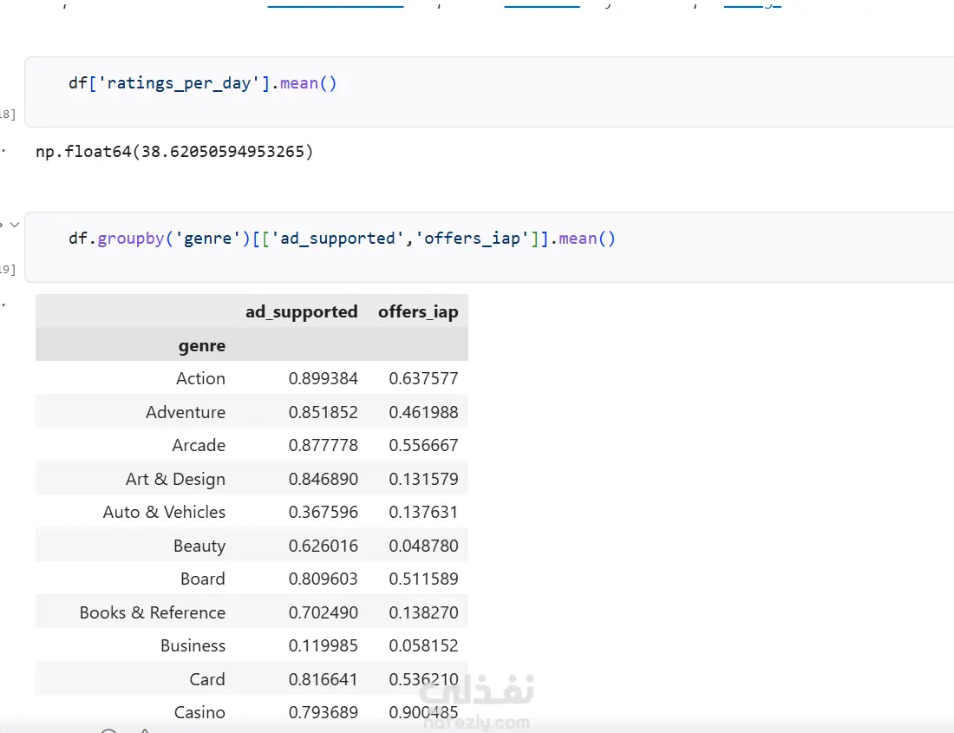Select the Adventure row label
The height and width of the screenshot is (733, 954).
[x=186, y=412]
